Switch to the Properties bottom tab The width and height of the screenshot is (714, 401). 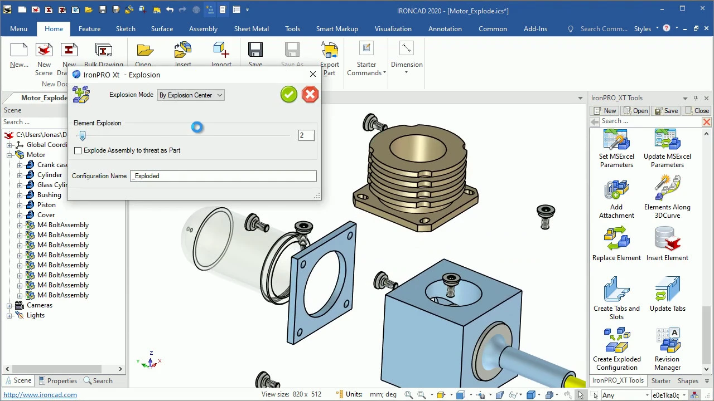tap(57, 381)
